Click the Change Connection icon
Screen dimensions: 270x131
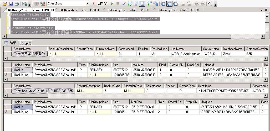click(x=36, y=4)
